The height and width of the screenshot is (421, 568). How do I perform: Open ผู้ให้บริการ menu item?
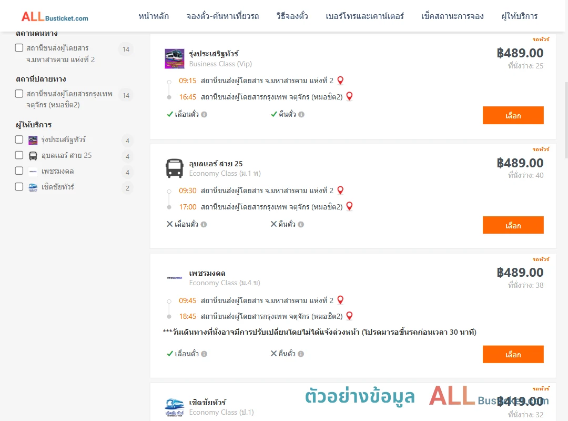(520, 16)
